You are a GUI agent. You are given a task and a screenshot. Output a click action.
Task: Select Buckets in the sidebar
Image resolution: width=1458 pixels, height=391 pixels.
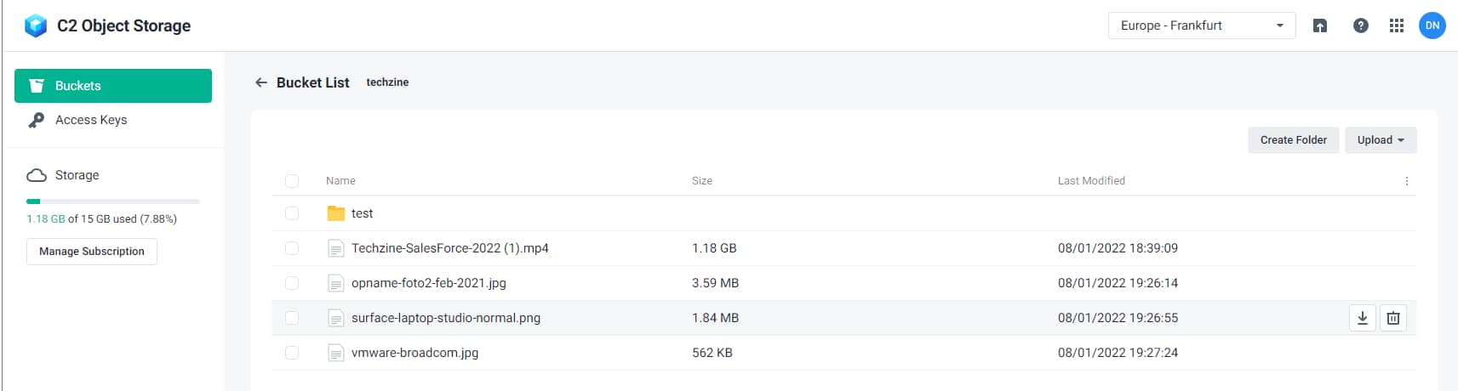(x=113, y=86)
